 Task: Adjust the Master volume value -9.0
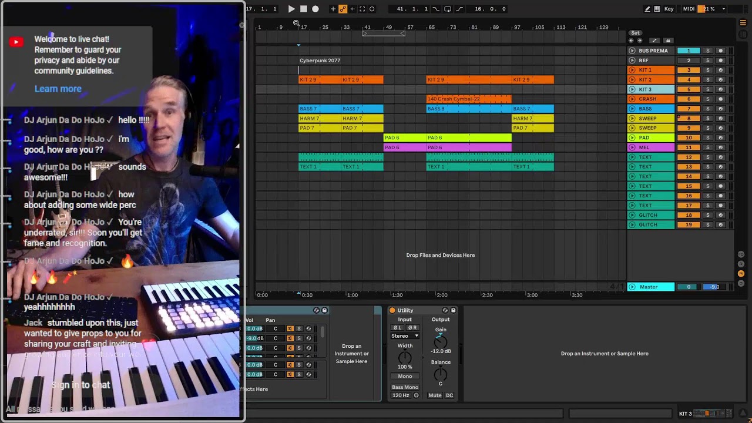714,287
